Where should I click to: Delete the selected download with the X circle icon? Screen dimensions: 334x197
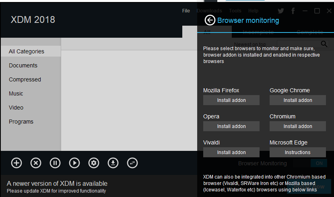(x=36, y=163)
